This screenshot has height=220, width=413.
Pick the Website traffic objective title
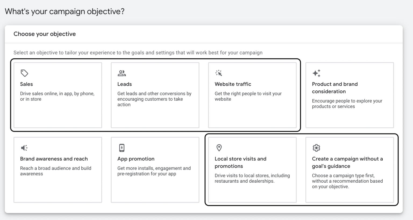click(x=233, y=84)
